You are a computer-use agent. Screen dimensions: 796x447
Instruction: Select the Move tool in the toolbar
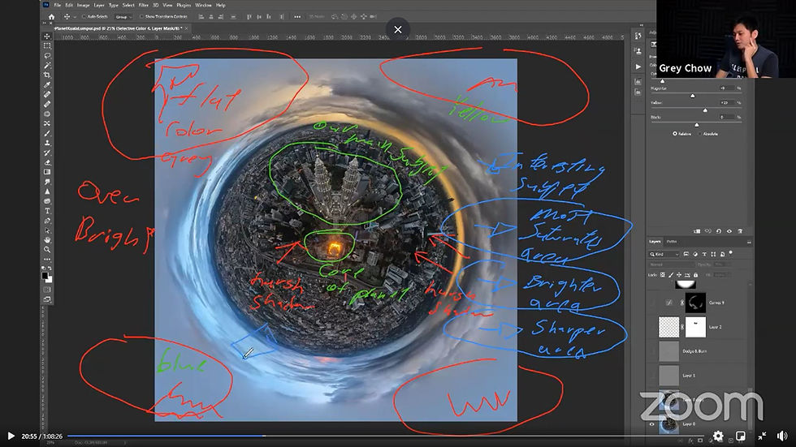pos(47,37)
